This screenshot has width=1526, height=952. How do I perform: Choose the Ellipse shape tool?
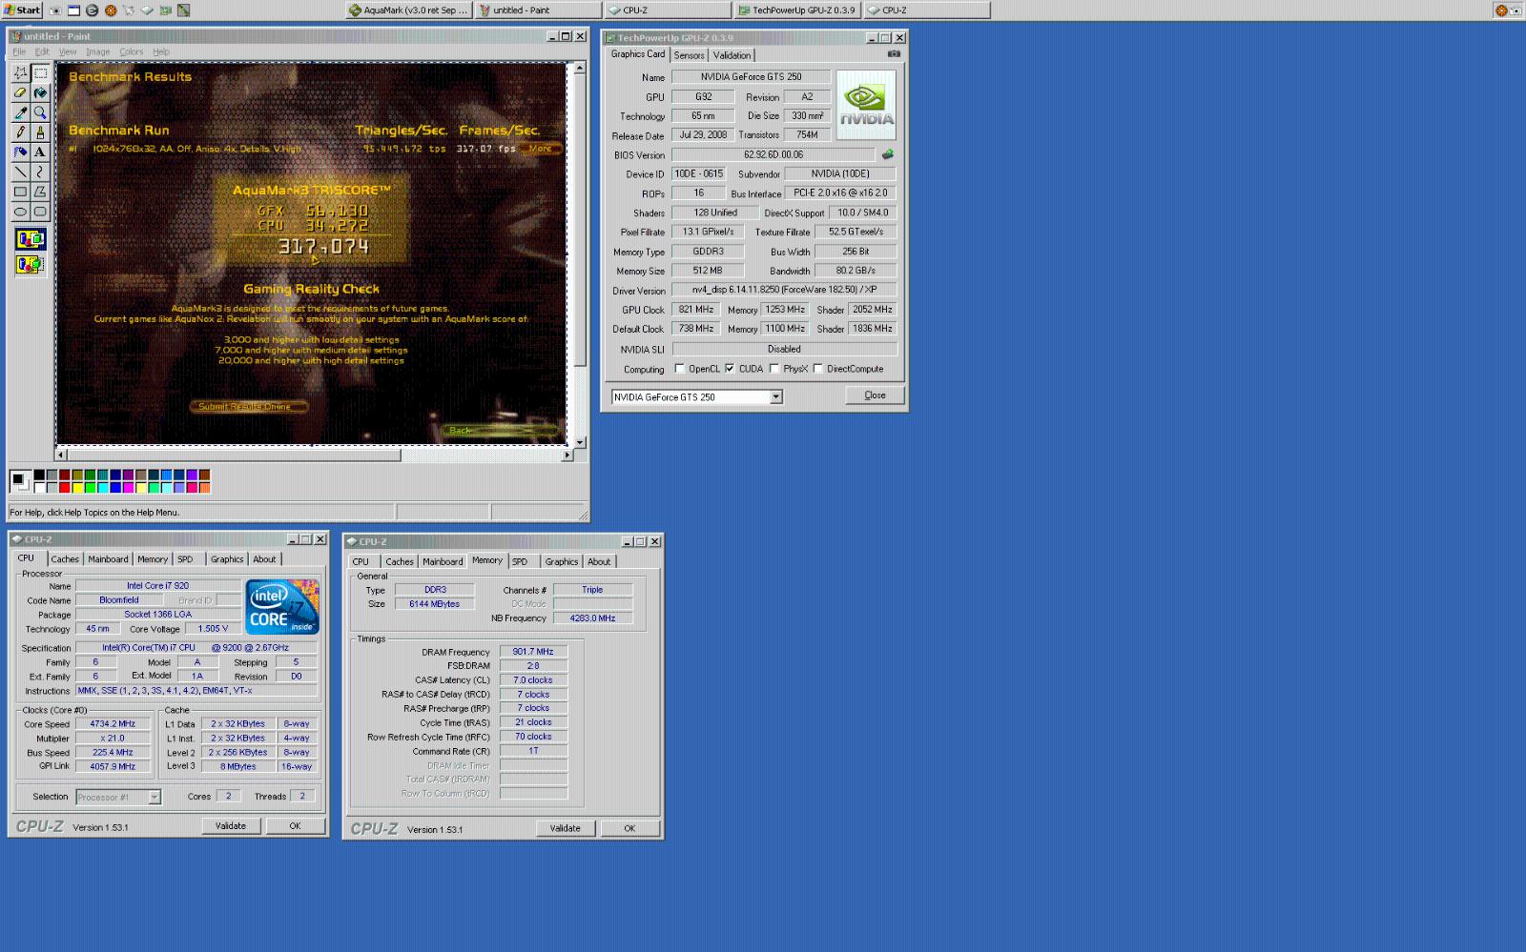(x=20, y=212)
